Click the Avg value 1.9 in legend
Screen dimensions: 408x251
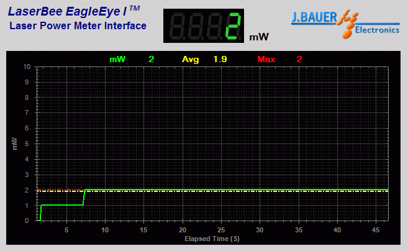(x=220, y=59)
